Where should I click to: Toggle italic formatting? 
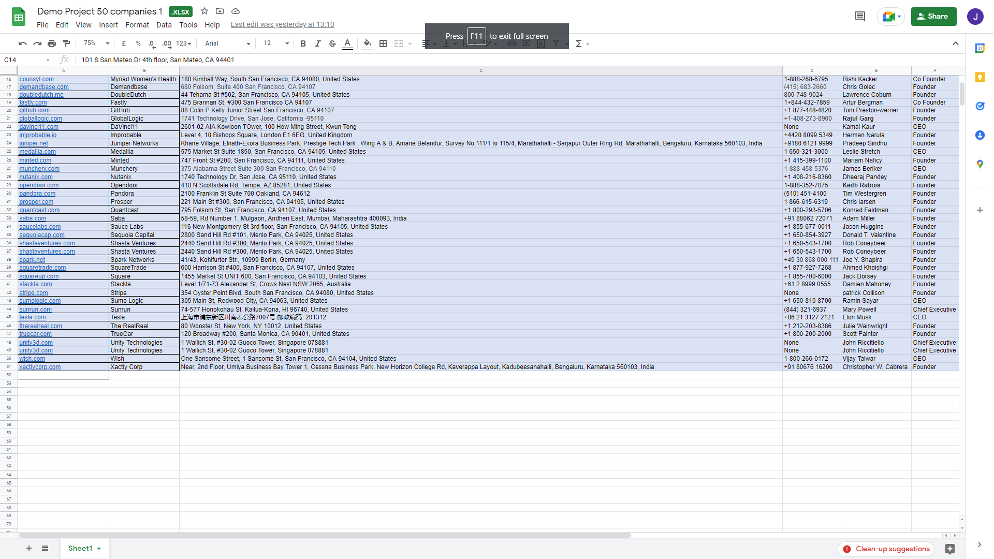pyautogui.click(x=317, y=43)
